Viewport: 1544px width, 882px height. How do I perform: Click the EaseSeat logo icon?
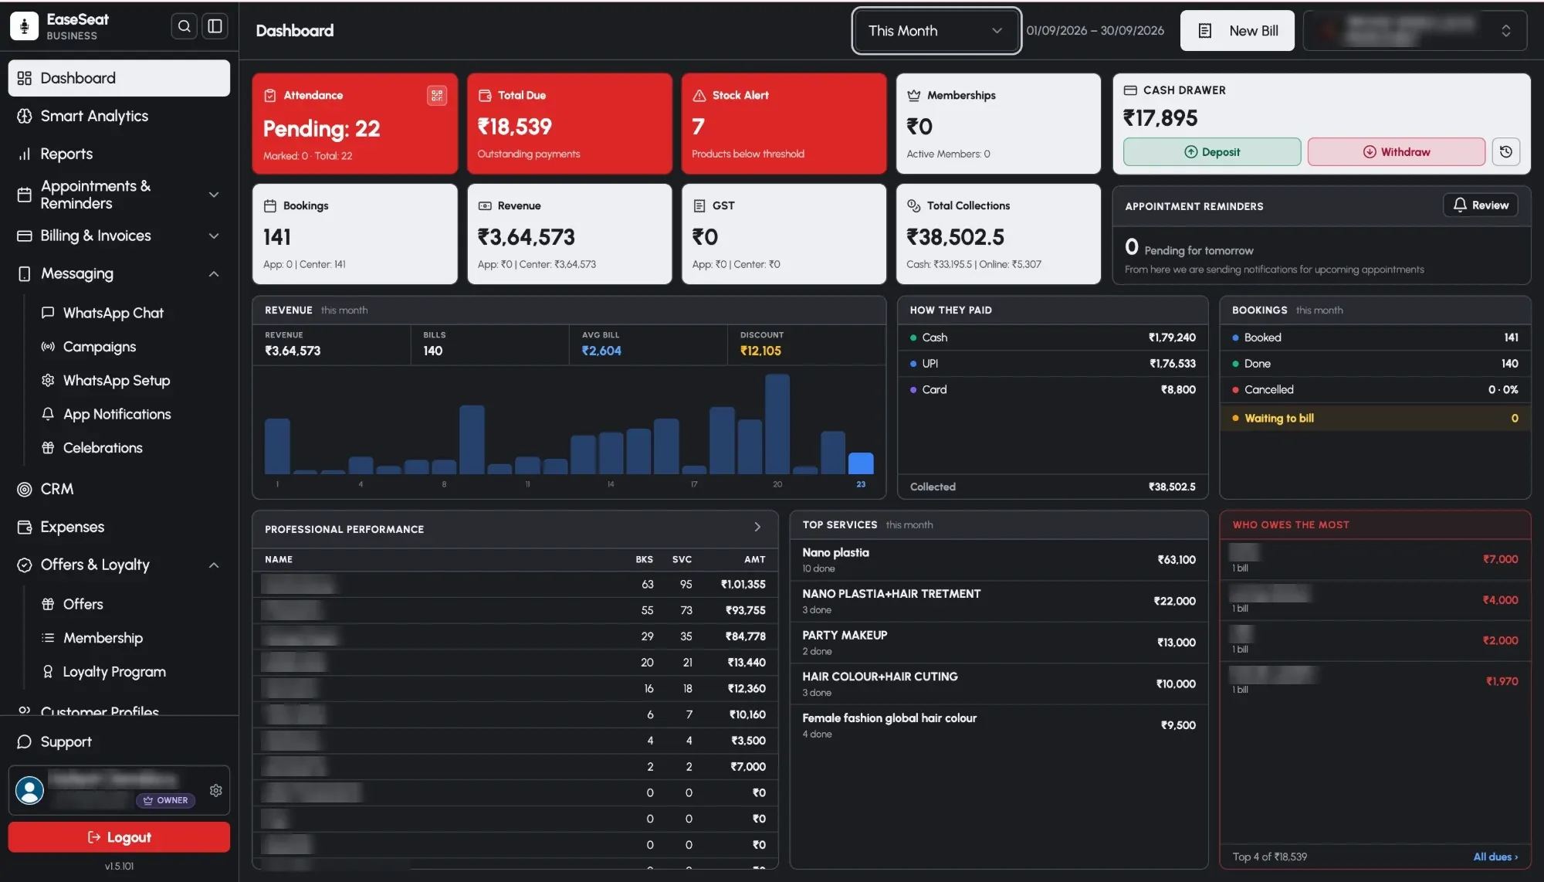pos(24,26)
